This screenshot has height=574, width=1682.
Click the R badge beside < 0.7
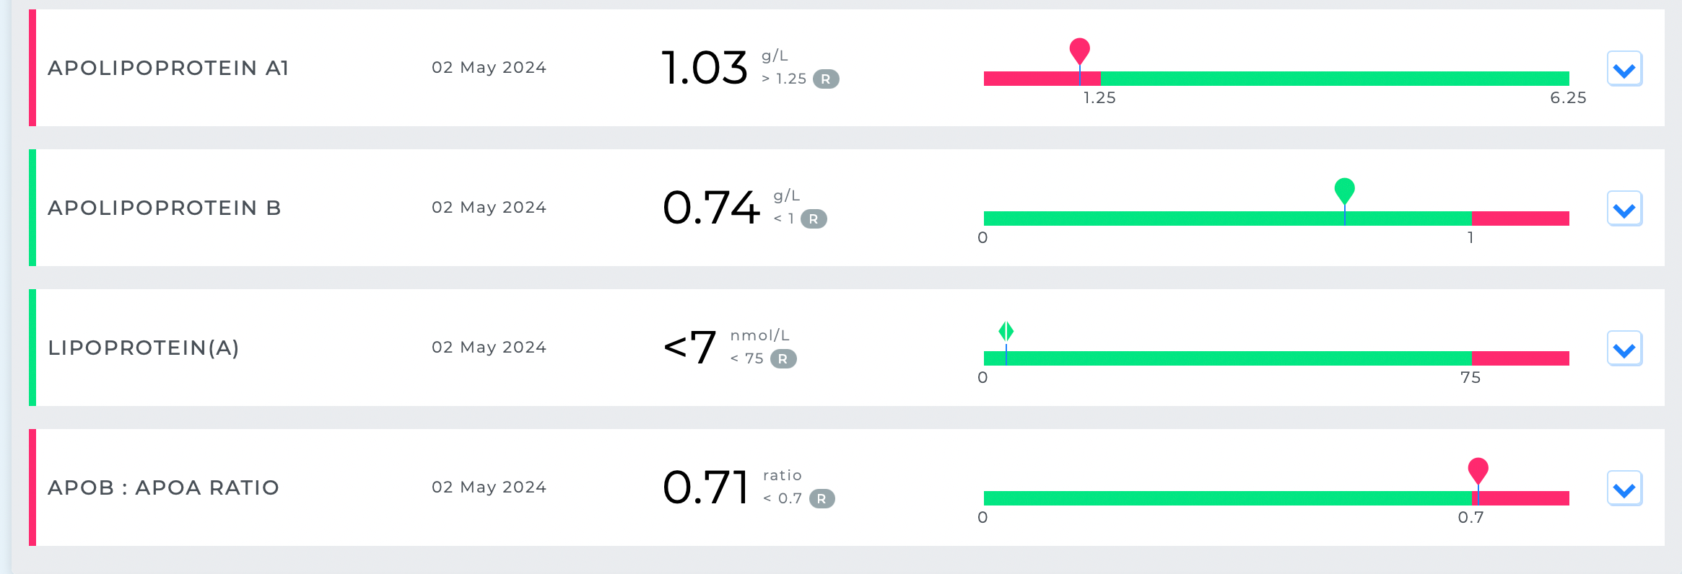822,498
